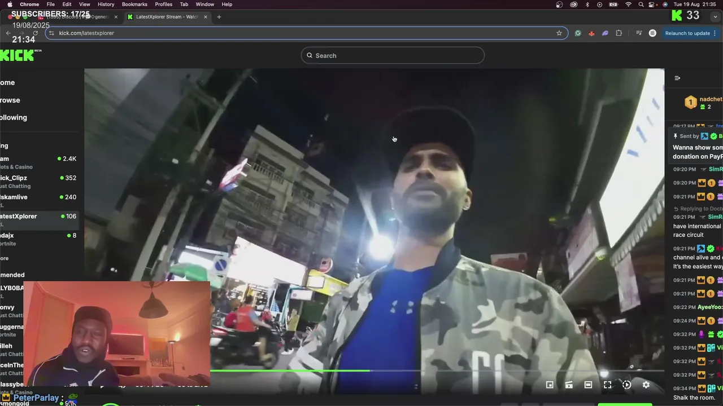The image size is (723, 406).
Task: Go to Home in the Kick sidebar
Action: [7, 82]
